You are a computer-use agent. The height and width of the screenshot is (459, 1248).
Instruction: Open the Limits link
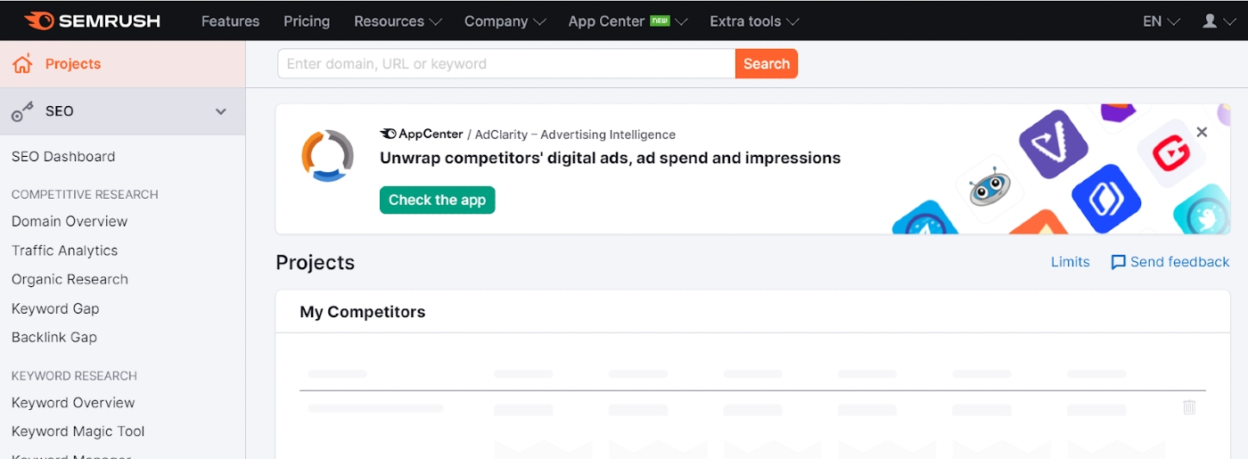pos(1070,262)
